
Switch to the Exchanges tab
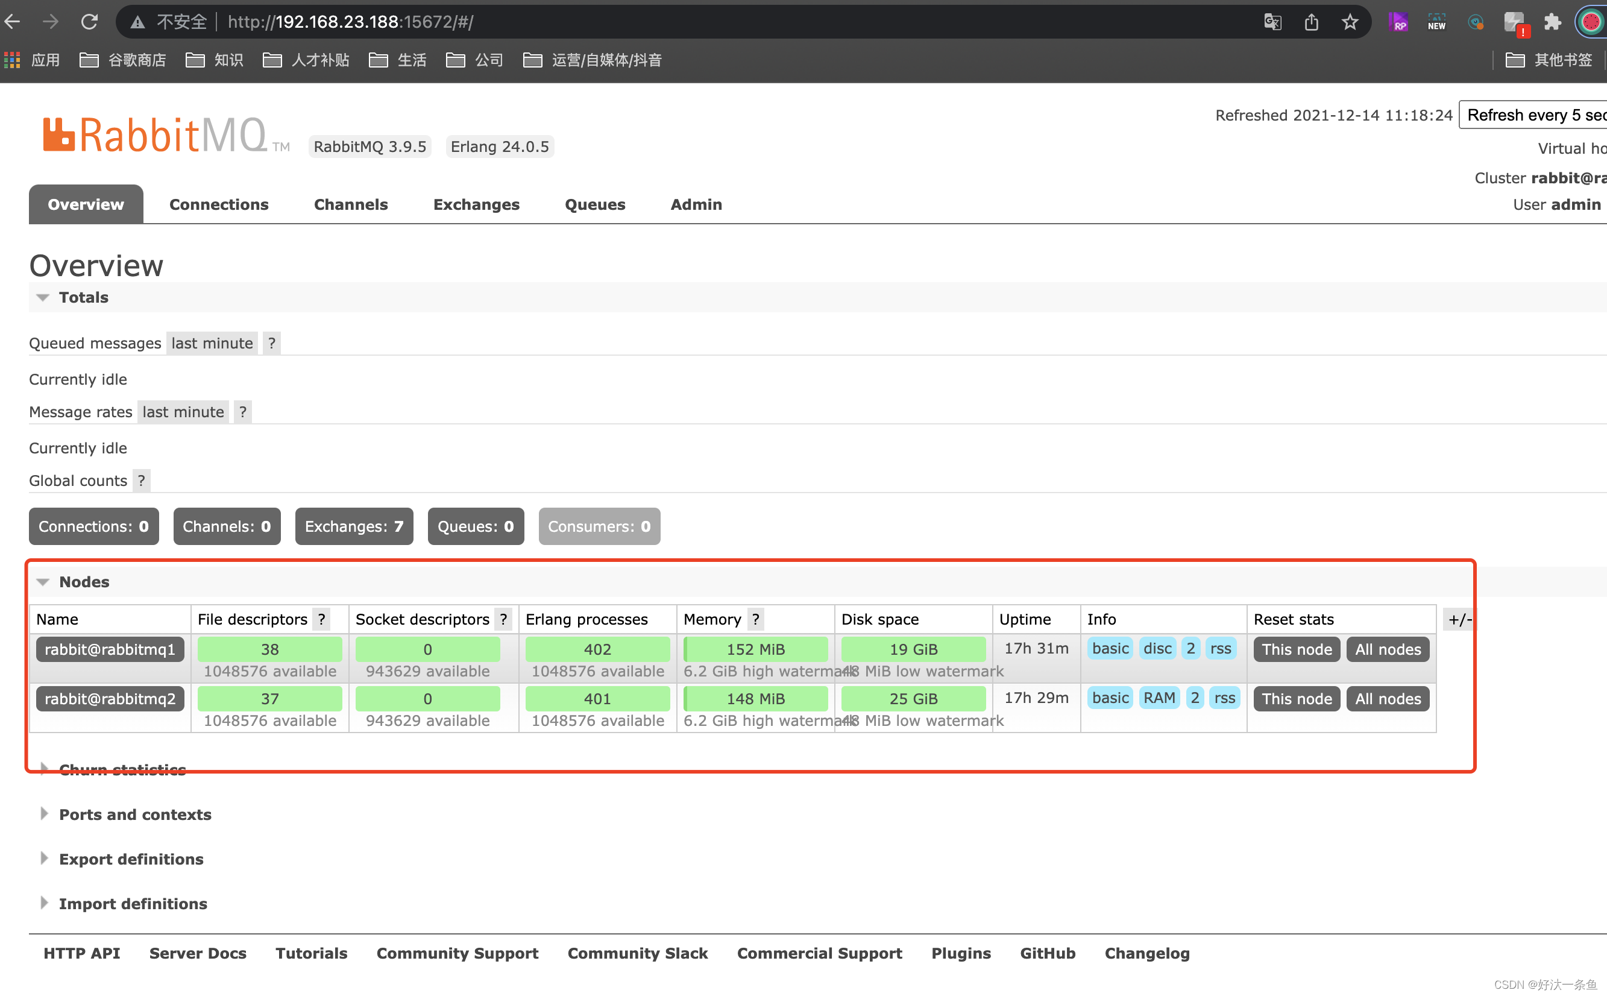pyautogui.click(x=476, y=204)
